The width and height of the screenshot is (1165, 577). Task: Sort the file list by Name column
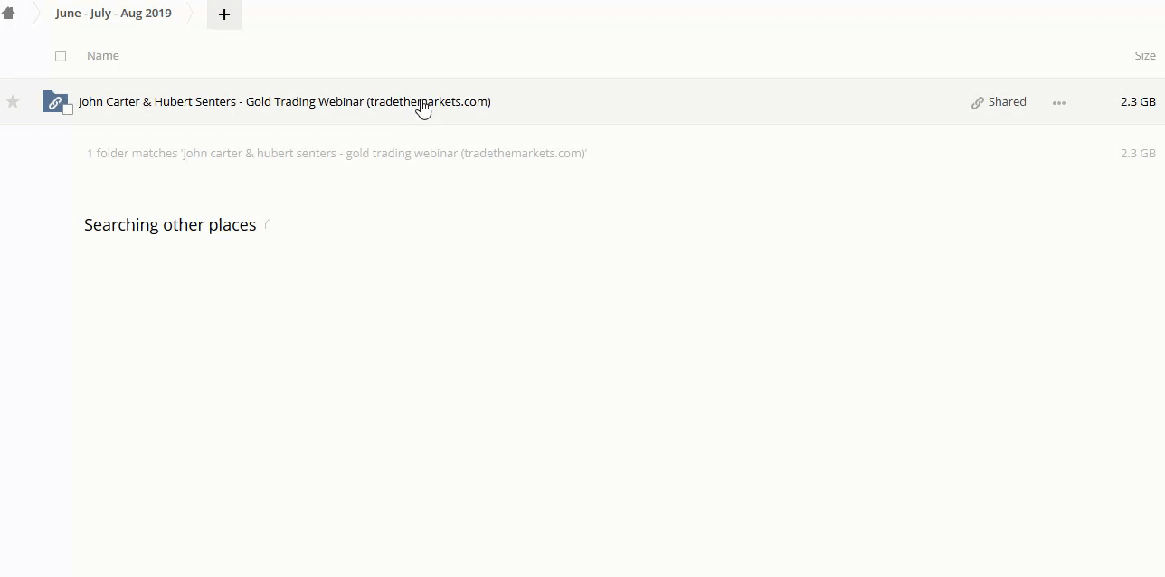(102, 56)
